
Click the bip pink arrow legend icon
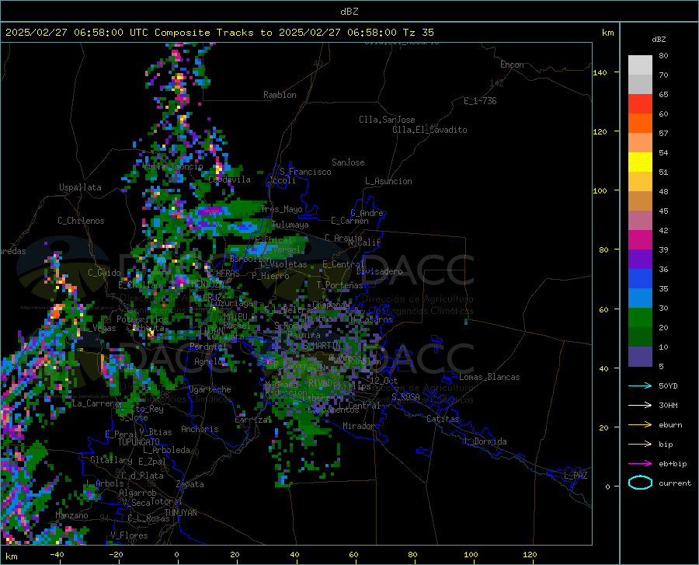point(640,445)
